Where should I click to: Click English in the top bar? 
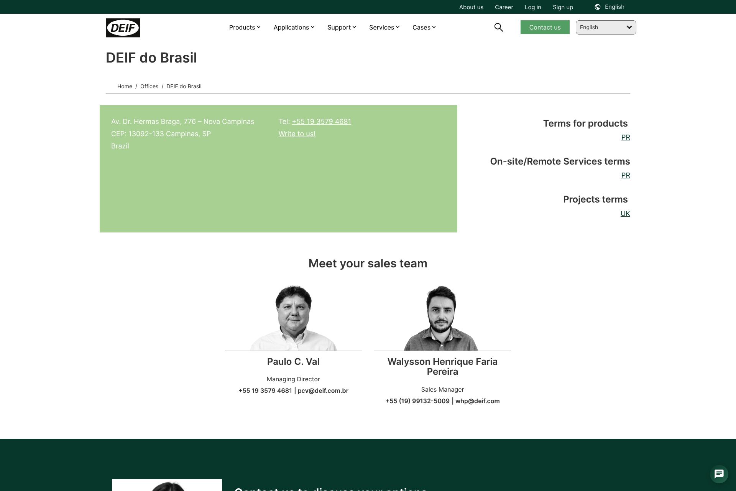[x=614, y=7]
